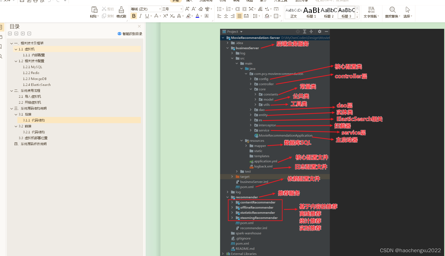
Task: Click the font color A button
Action: (197, 16)
